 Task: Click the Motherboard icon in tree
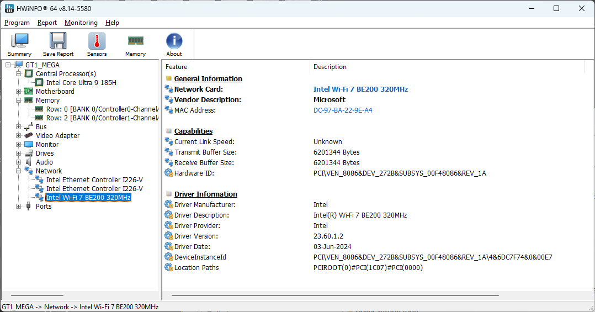coord(29,91)
